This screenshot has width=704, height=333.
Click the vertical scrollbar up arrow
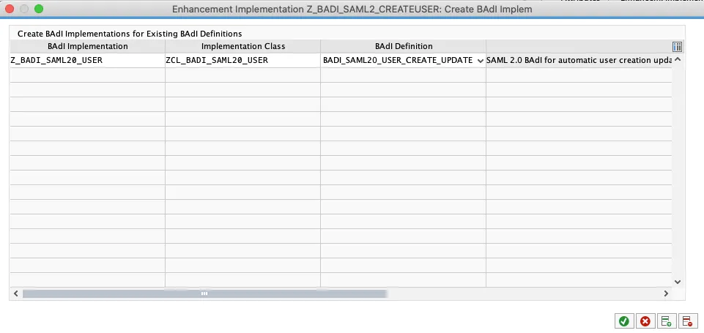point(678,59)
